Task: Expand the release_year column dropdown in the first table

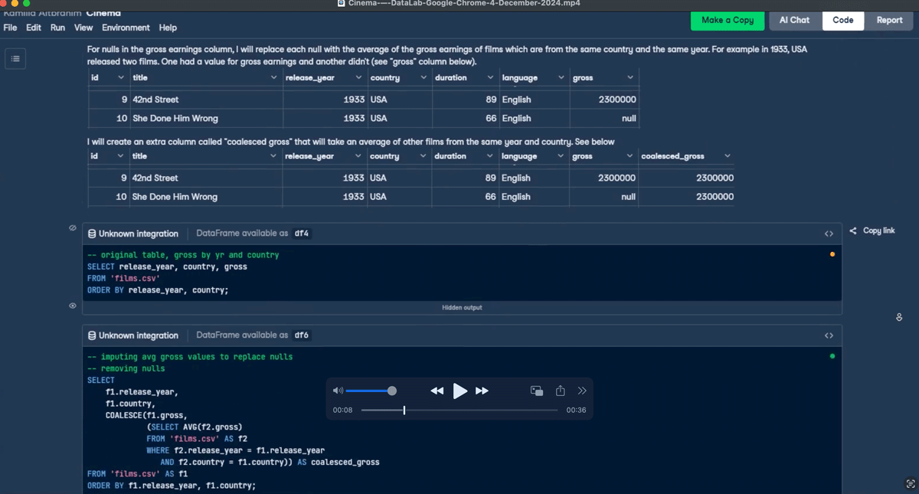Action: 358,78
